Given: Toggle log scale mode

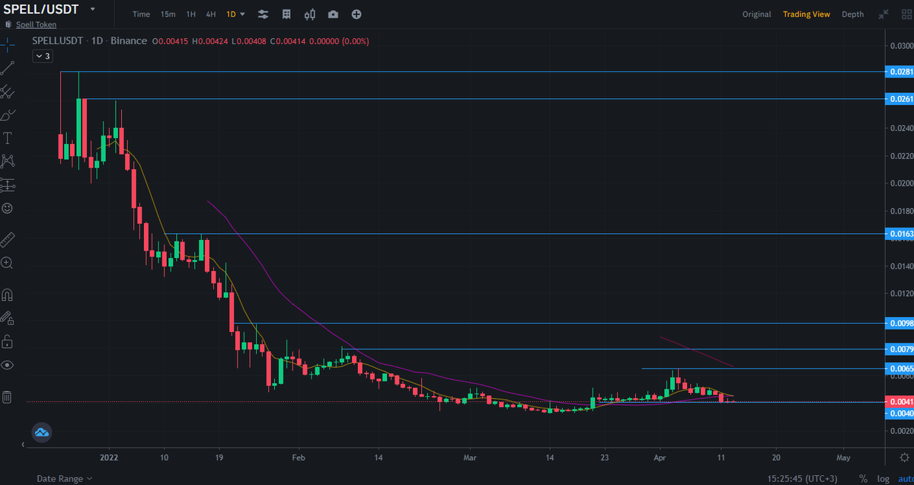Looking at the screenshot, I should point(882,478).
